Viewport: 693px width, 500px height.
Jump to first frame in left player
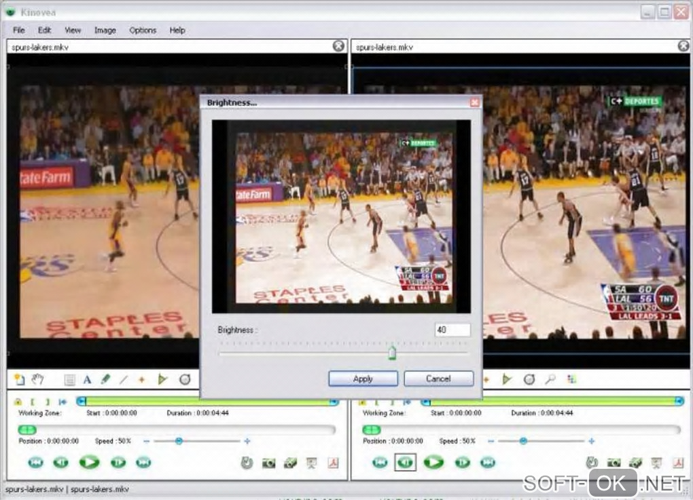[36, 463]
